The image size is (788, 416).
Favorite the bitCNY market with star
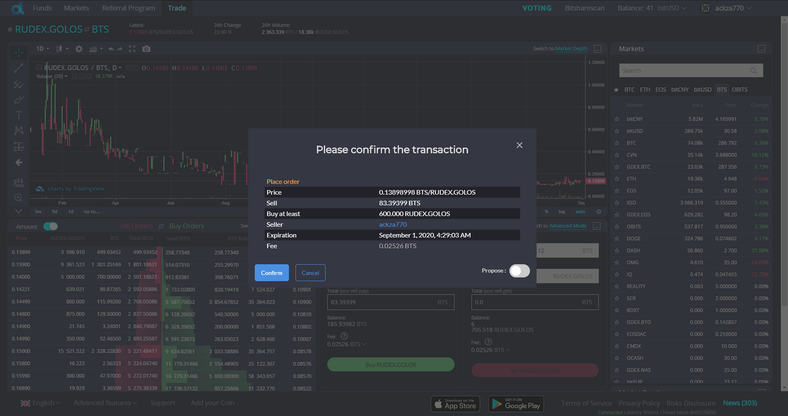(617, 119)
